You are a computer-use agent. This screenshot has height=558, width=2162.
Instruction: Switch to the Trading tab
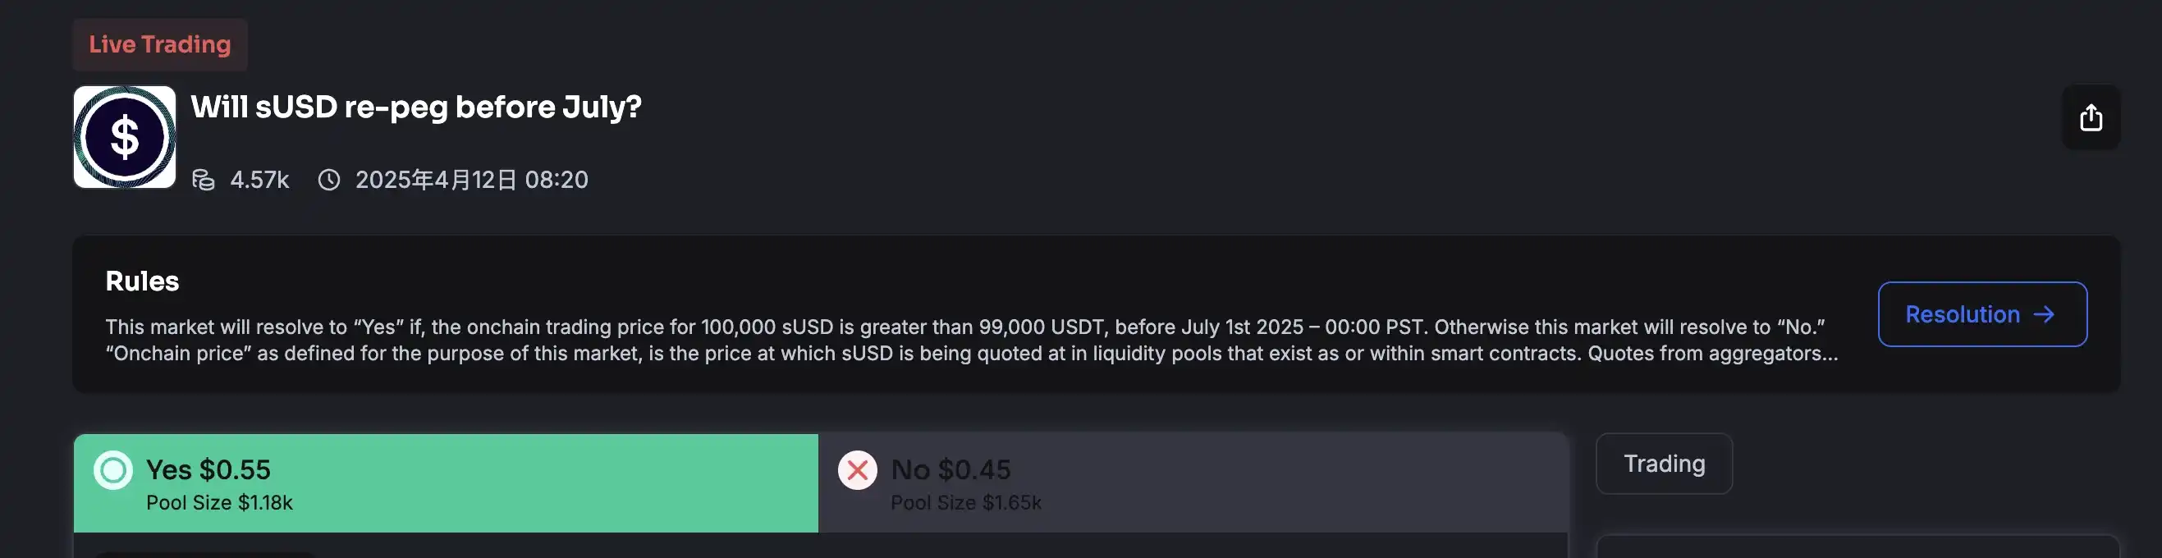tap(1664, 463)
